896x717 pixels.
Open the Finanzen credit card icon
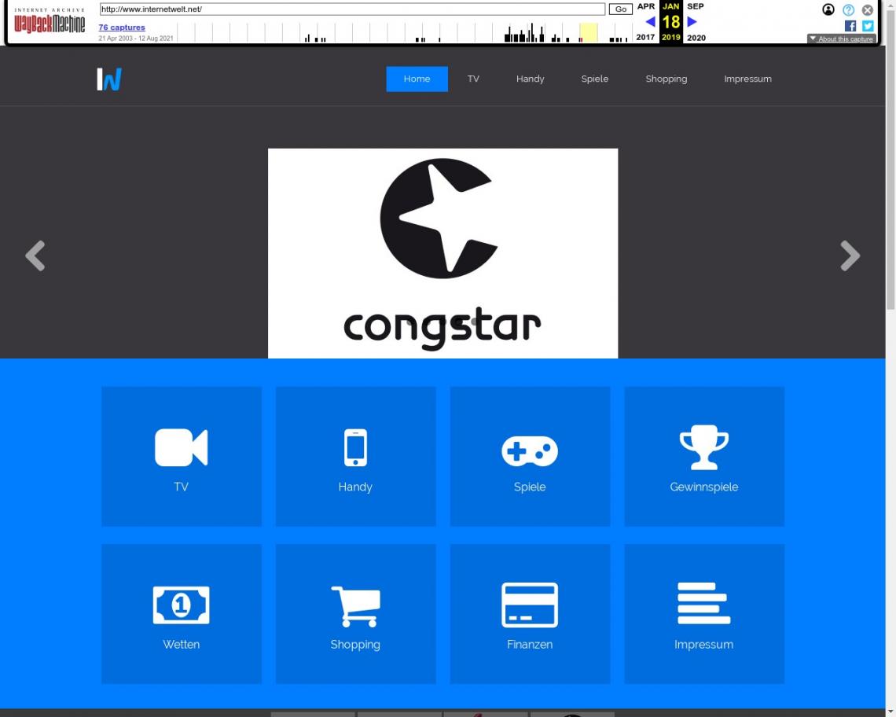[530, 605]
